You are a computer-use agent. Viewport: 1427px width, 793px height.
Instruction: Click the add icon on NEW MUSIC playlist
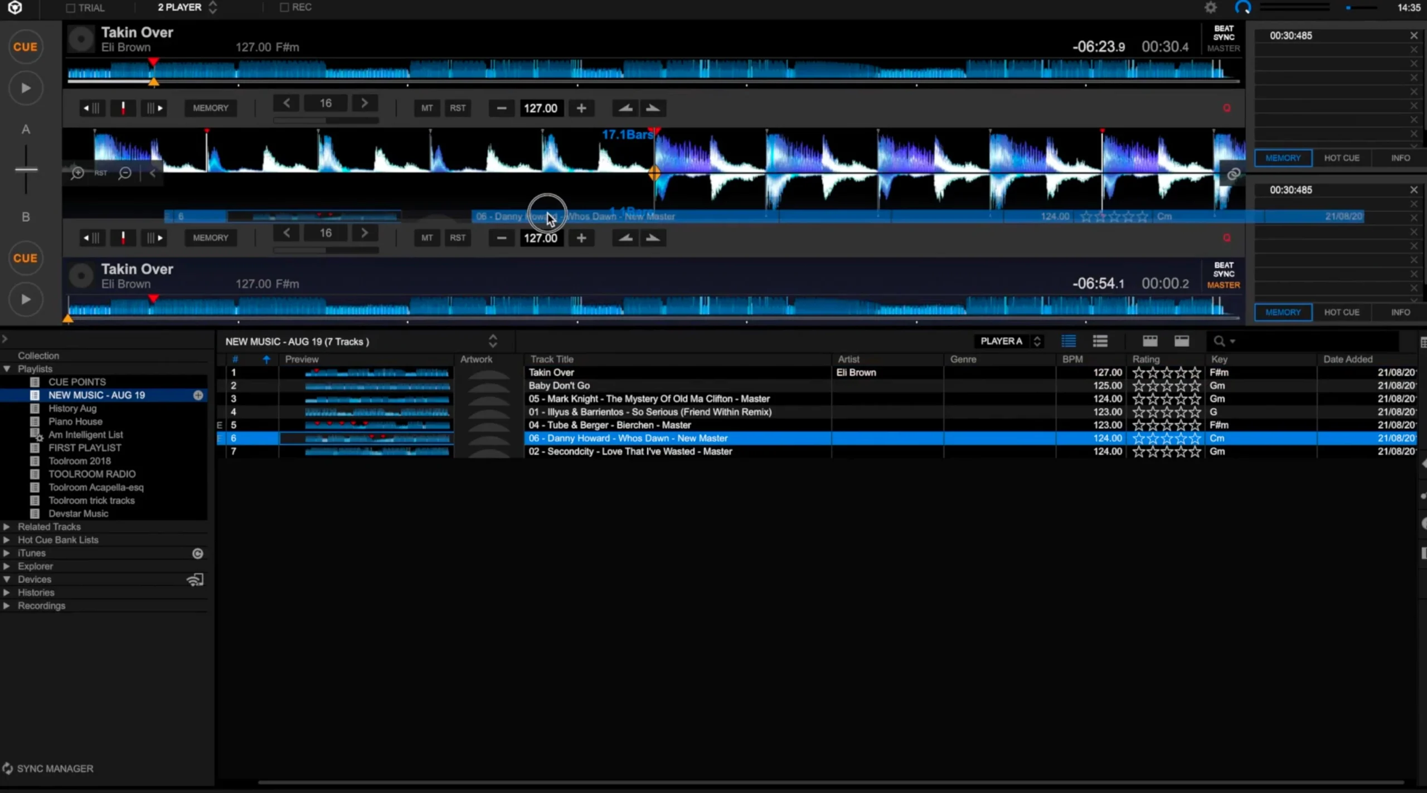(198, 395)
